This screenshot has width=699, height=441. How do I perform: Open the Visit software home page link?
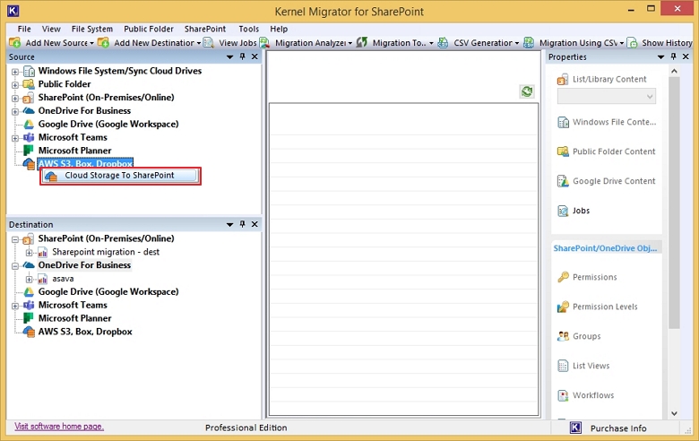tap(59, 427)
